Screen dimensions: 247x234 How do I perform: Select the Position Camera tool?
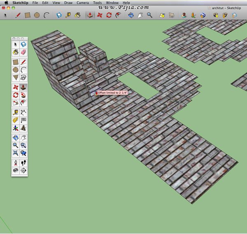pos(15,162)
